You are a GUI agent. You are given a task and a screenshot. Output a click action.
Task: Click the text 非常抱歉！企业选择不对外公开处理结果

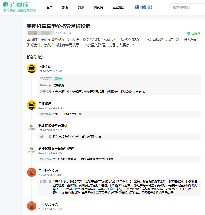pos(79,92)
